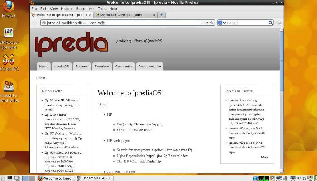Click the Firefox logo in the title bar

[x=32, y=2]
